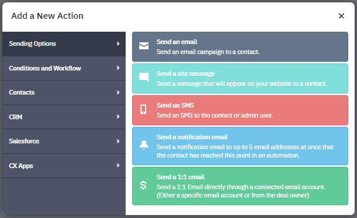357x218 pixels.
Task: Open the Contacts category
Action: (64, 93)
